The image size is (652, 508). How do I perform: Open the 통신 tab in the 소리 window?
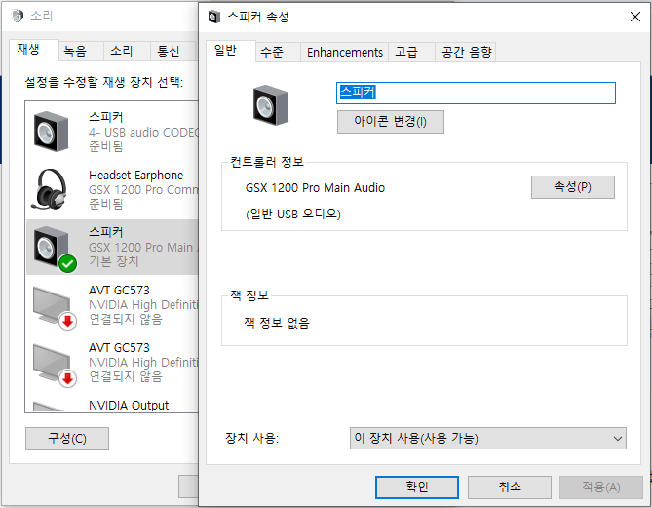click(173, 51)
